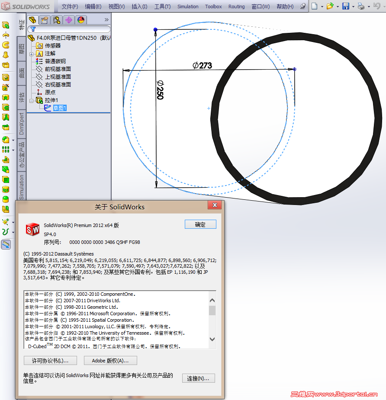This screenshot has height=400, width=386.
Task: Open the Hole Wizard tool
Action: click(6, 87)
